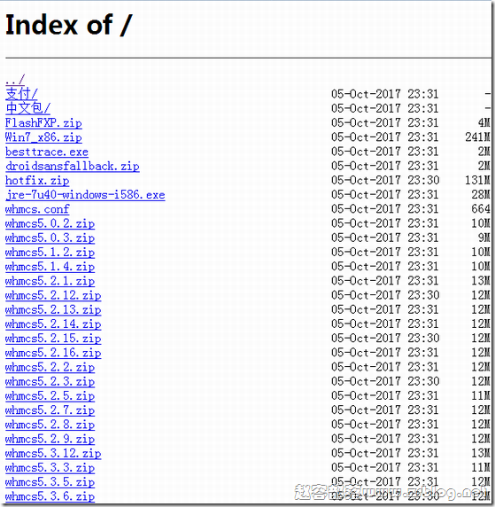
Task: Download whmcs5.3.6.zip
Action: (50, 496)
